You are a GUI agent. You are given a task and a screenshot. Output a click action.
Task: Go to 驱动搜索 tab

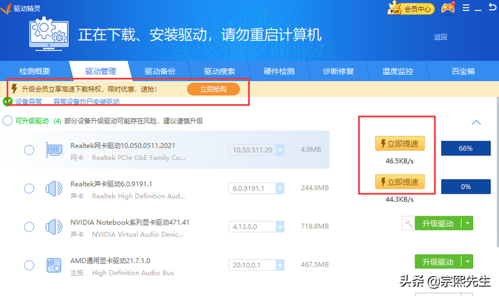(220, 71)
